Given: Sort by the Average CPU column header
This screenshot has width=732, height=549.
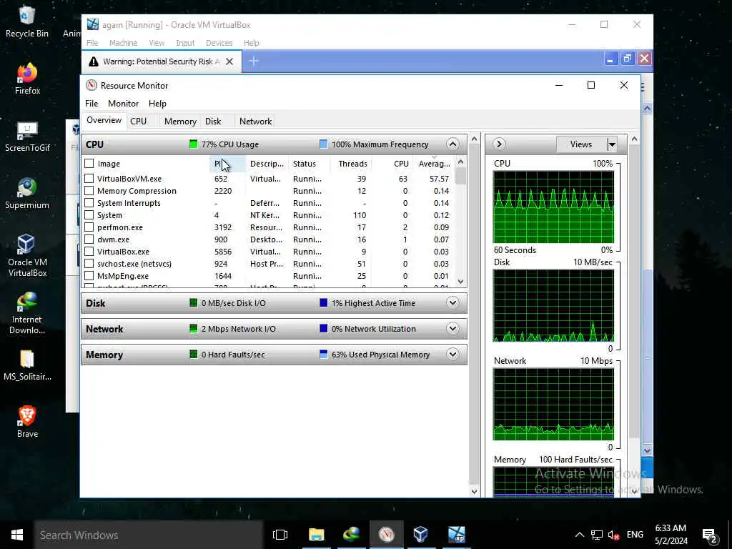Looking at the screenshot, I should point(434,164).
